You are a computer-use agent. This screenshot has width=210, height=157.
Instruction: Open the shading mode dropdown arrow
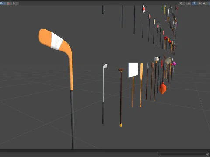tap(184, 3)
